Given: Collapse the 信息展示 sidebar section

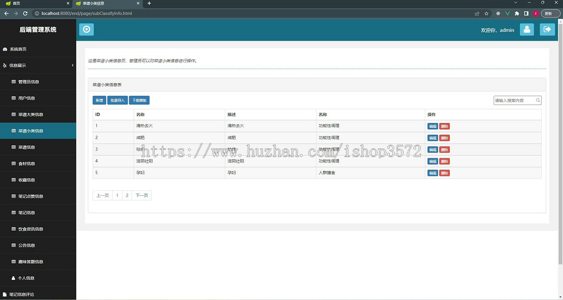Looking at the screenshot, I should pyautogui.click(x=38, y=65).
